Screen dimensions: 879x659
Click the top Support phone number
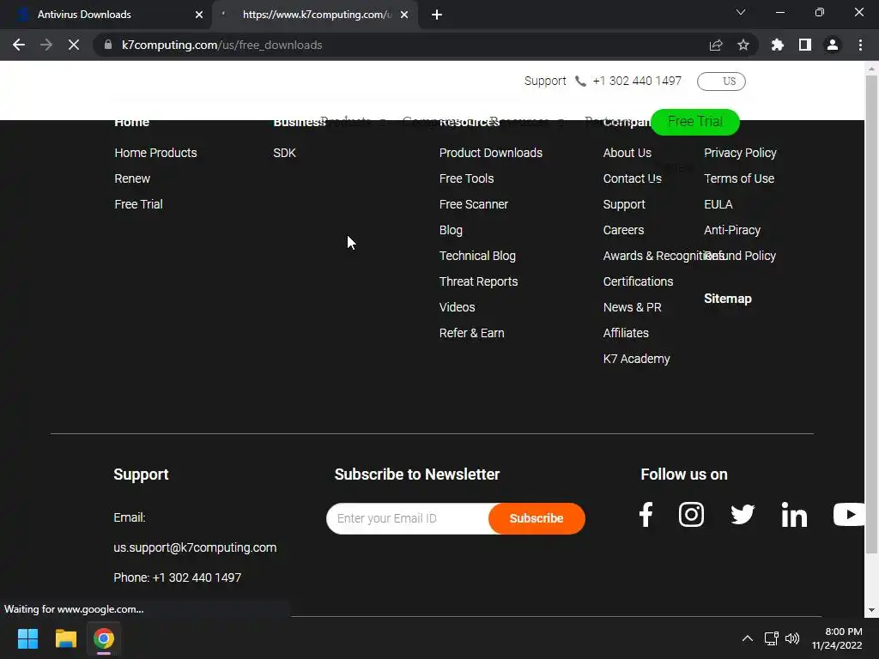pos(637,82)
